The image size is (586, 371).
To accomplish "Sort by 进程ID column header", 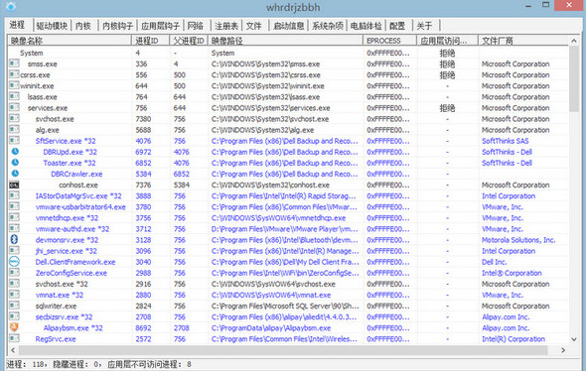I will click(x=151, y=41).
